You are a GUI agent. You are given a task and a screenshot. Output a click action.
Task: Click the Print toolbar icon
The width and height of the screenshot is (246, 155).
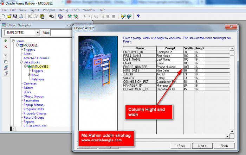21,16
